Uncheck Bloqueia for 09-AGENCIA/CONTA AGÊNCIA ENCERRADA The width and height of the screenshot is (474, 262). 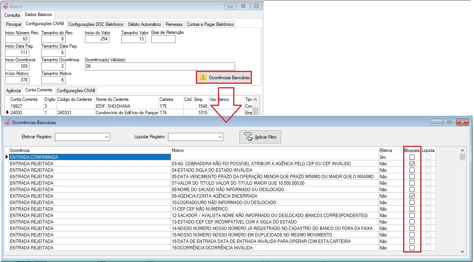click(412, 196)
